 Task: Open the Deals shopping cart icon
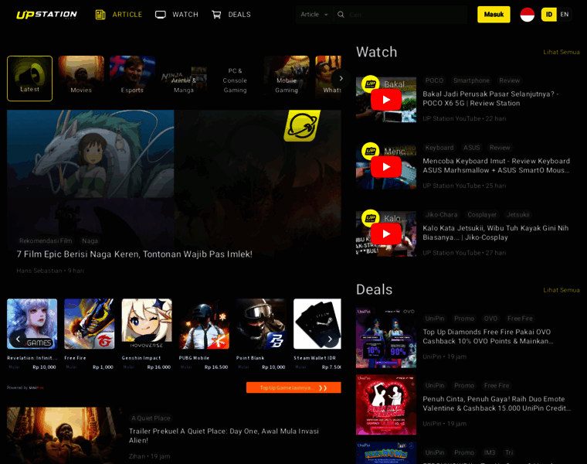pos(216,15)
